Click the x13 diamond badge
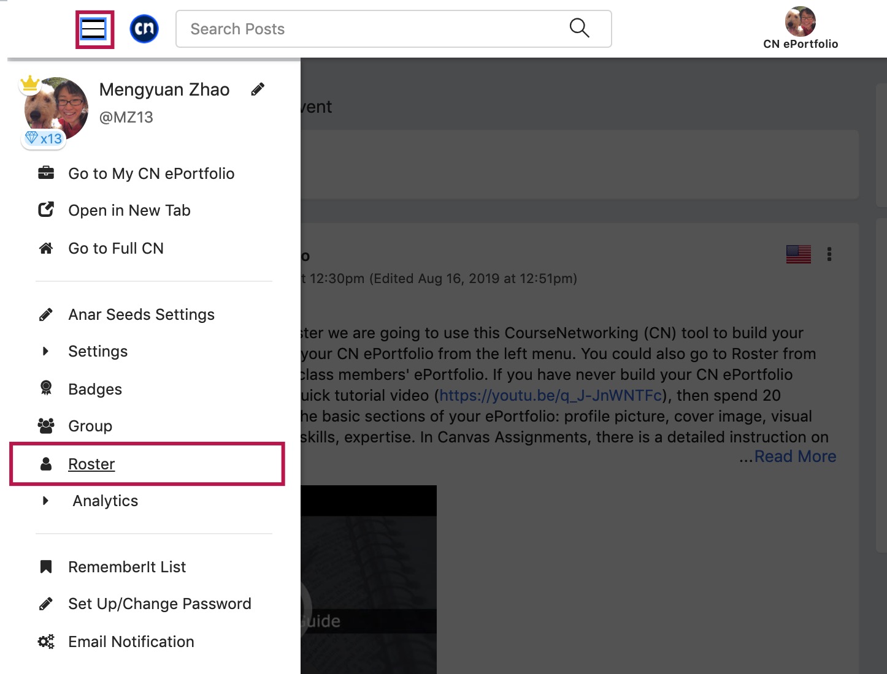 point(44,138)
